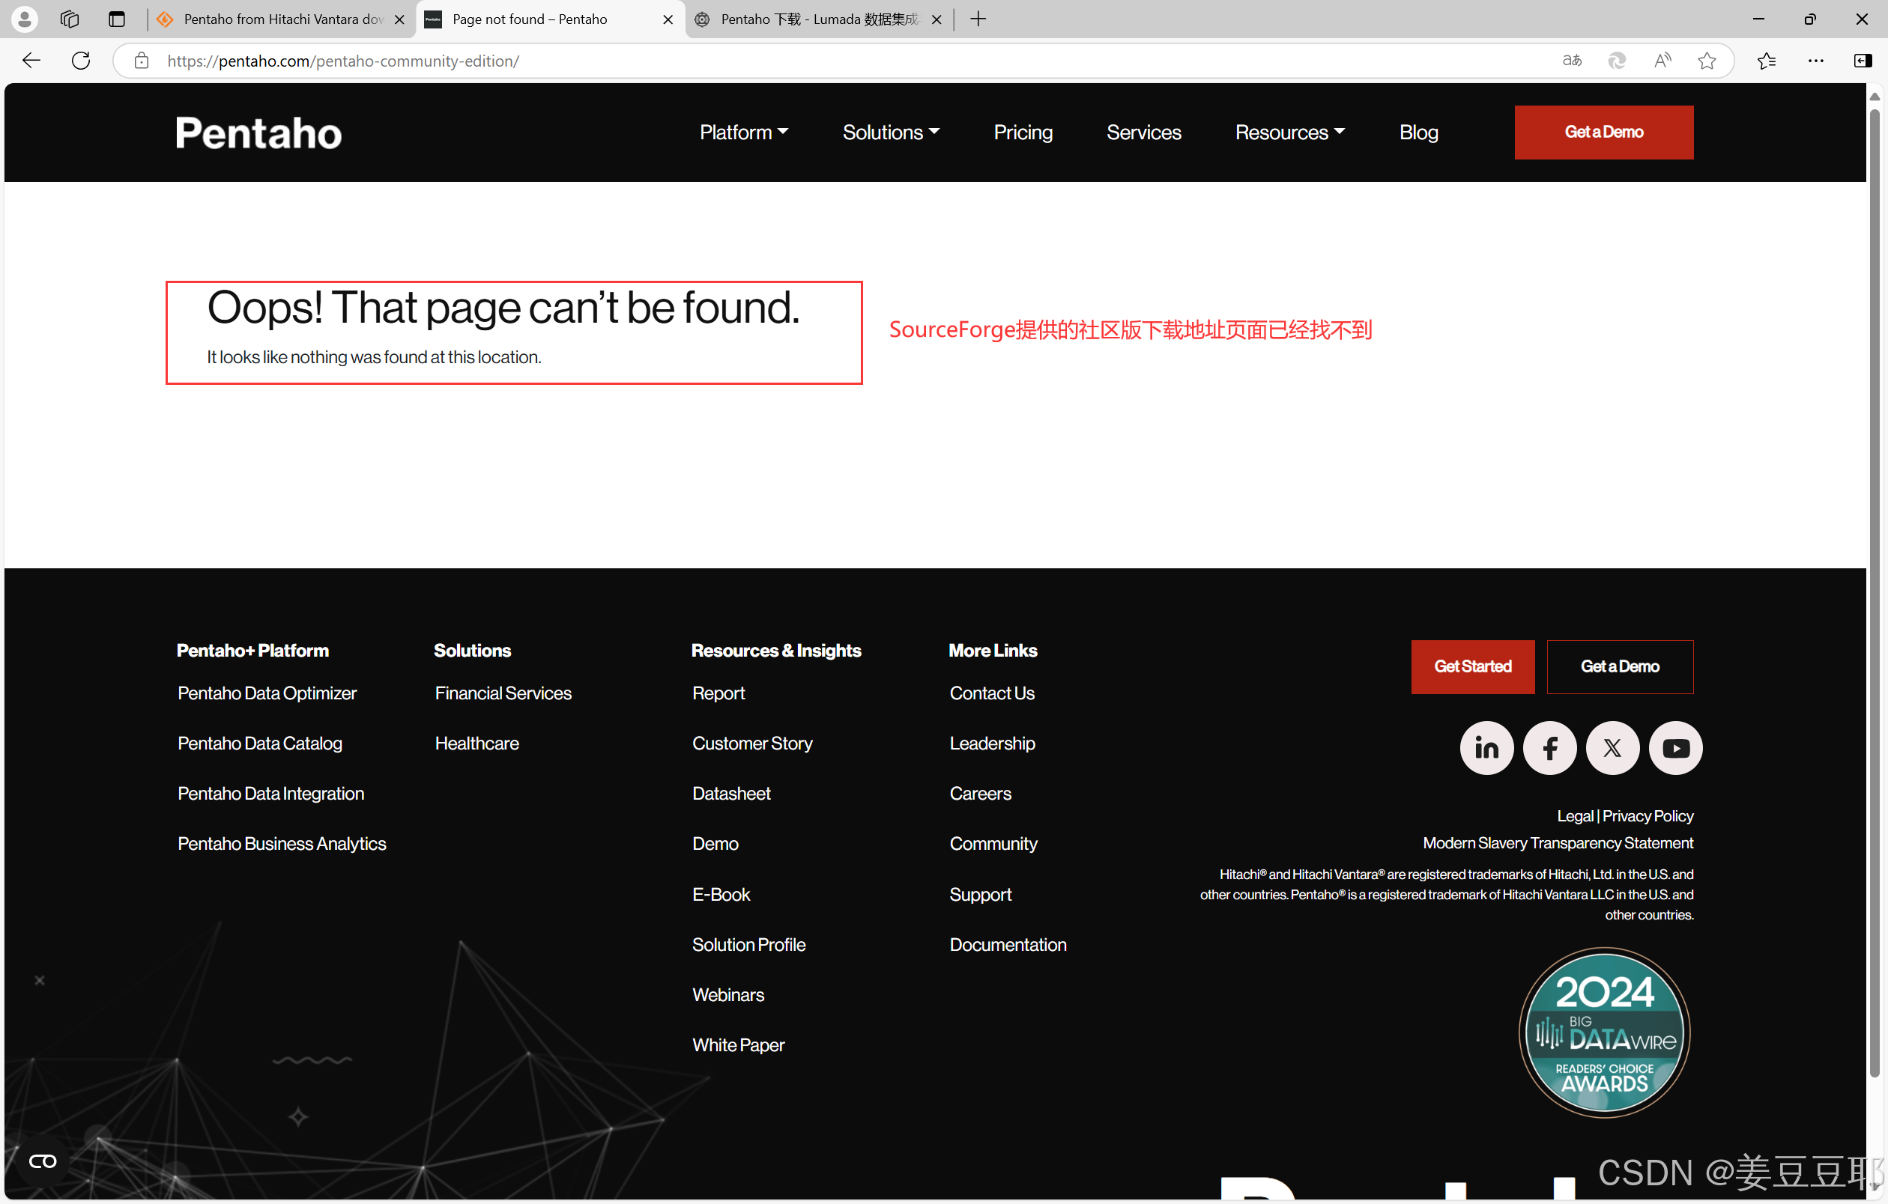Image resolution: width=1888 pixels, height=1204 pixels.
Task: Open the Read aloud icon
Action: 1662,61
